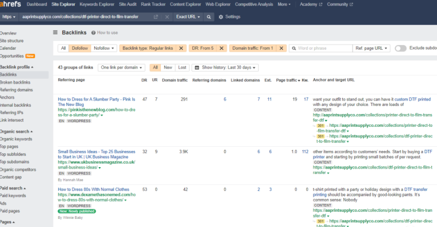The width and height of the screenshot is (437, 227).
Task: Remove the DR: From 5 filter
Action: pos(221,49)
